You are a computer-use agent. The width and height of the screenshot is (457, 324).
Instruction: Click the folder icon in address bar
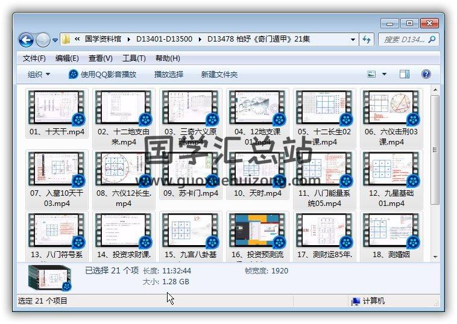66,39
